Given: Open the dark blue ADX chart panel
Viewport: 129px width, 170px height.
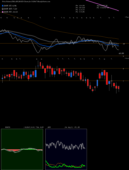Looking at the screenshot, I should pyautogui.click(x=66, y=149).
